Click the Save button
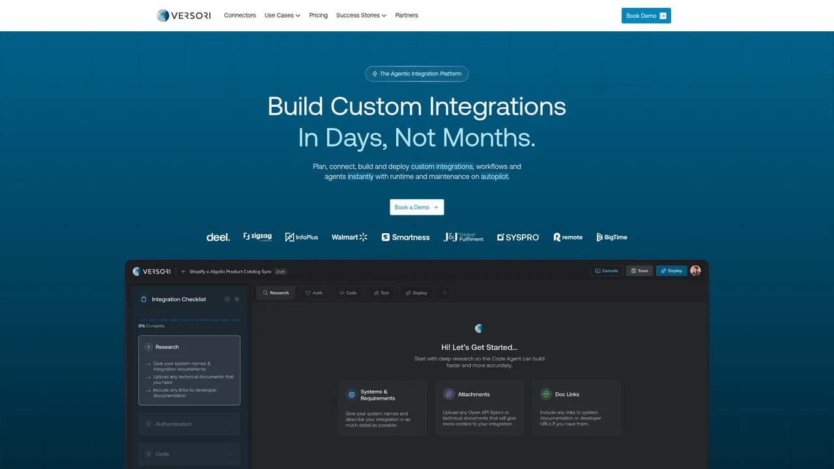 pyautogui.click(x=639, y=271)
